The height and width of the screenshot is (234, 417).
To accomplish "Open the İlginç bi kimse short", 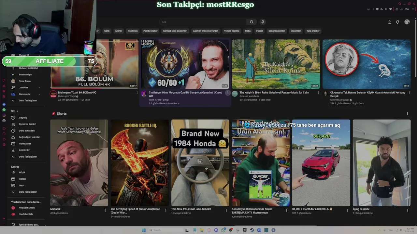I will (x=381, y=162).
